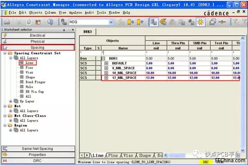Screen dimensions: 248x166
Task: Collapse the DDR3 design row
Action: point(103,59)
